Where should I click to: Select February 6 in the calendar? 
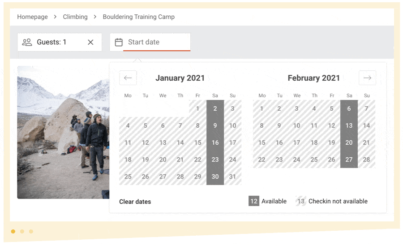pos(349,108)
